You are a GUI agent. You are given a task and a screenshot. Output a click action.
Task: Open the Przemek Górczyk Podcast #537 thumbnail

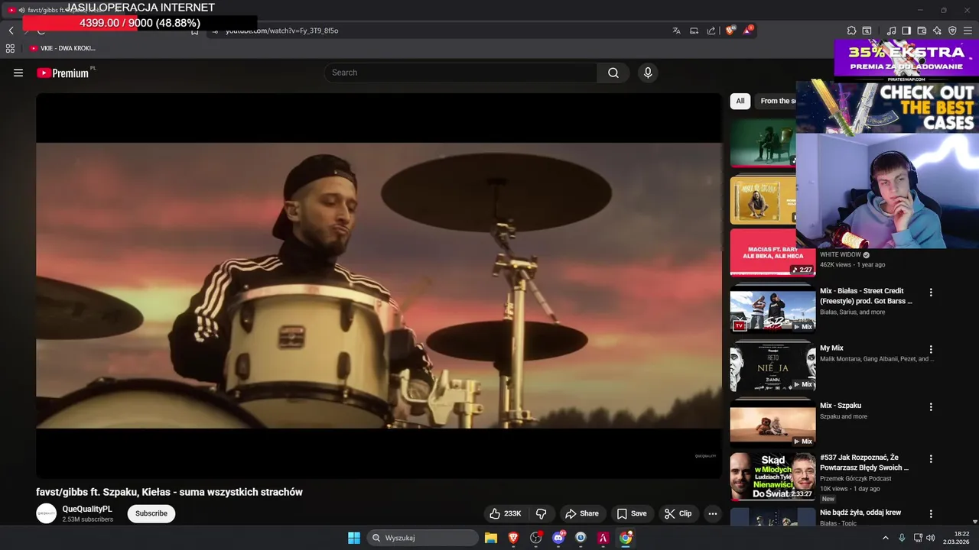772,477
